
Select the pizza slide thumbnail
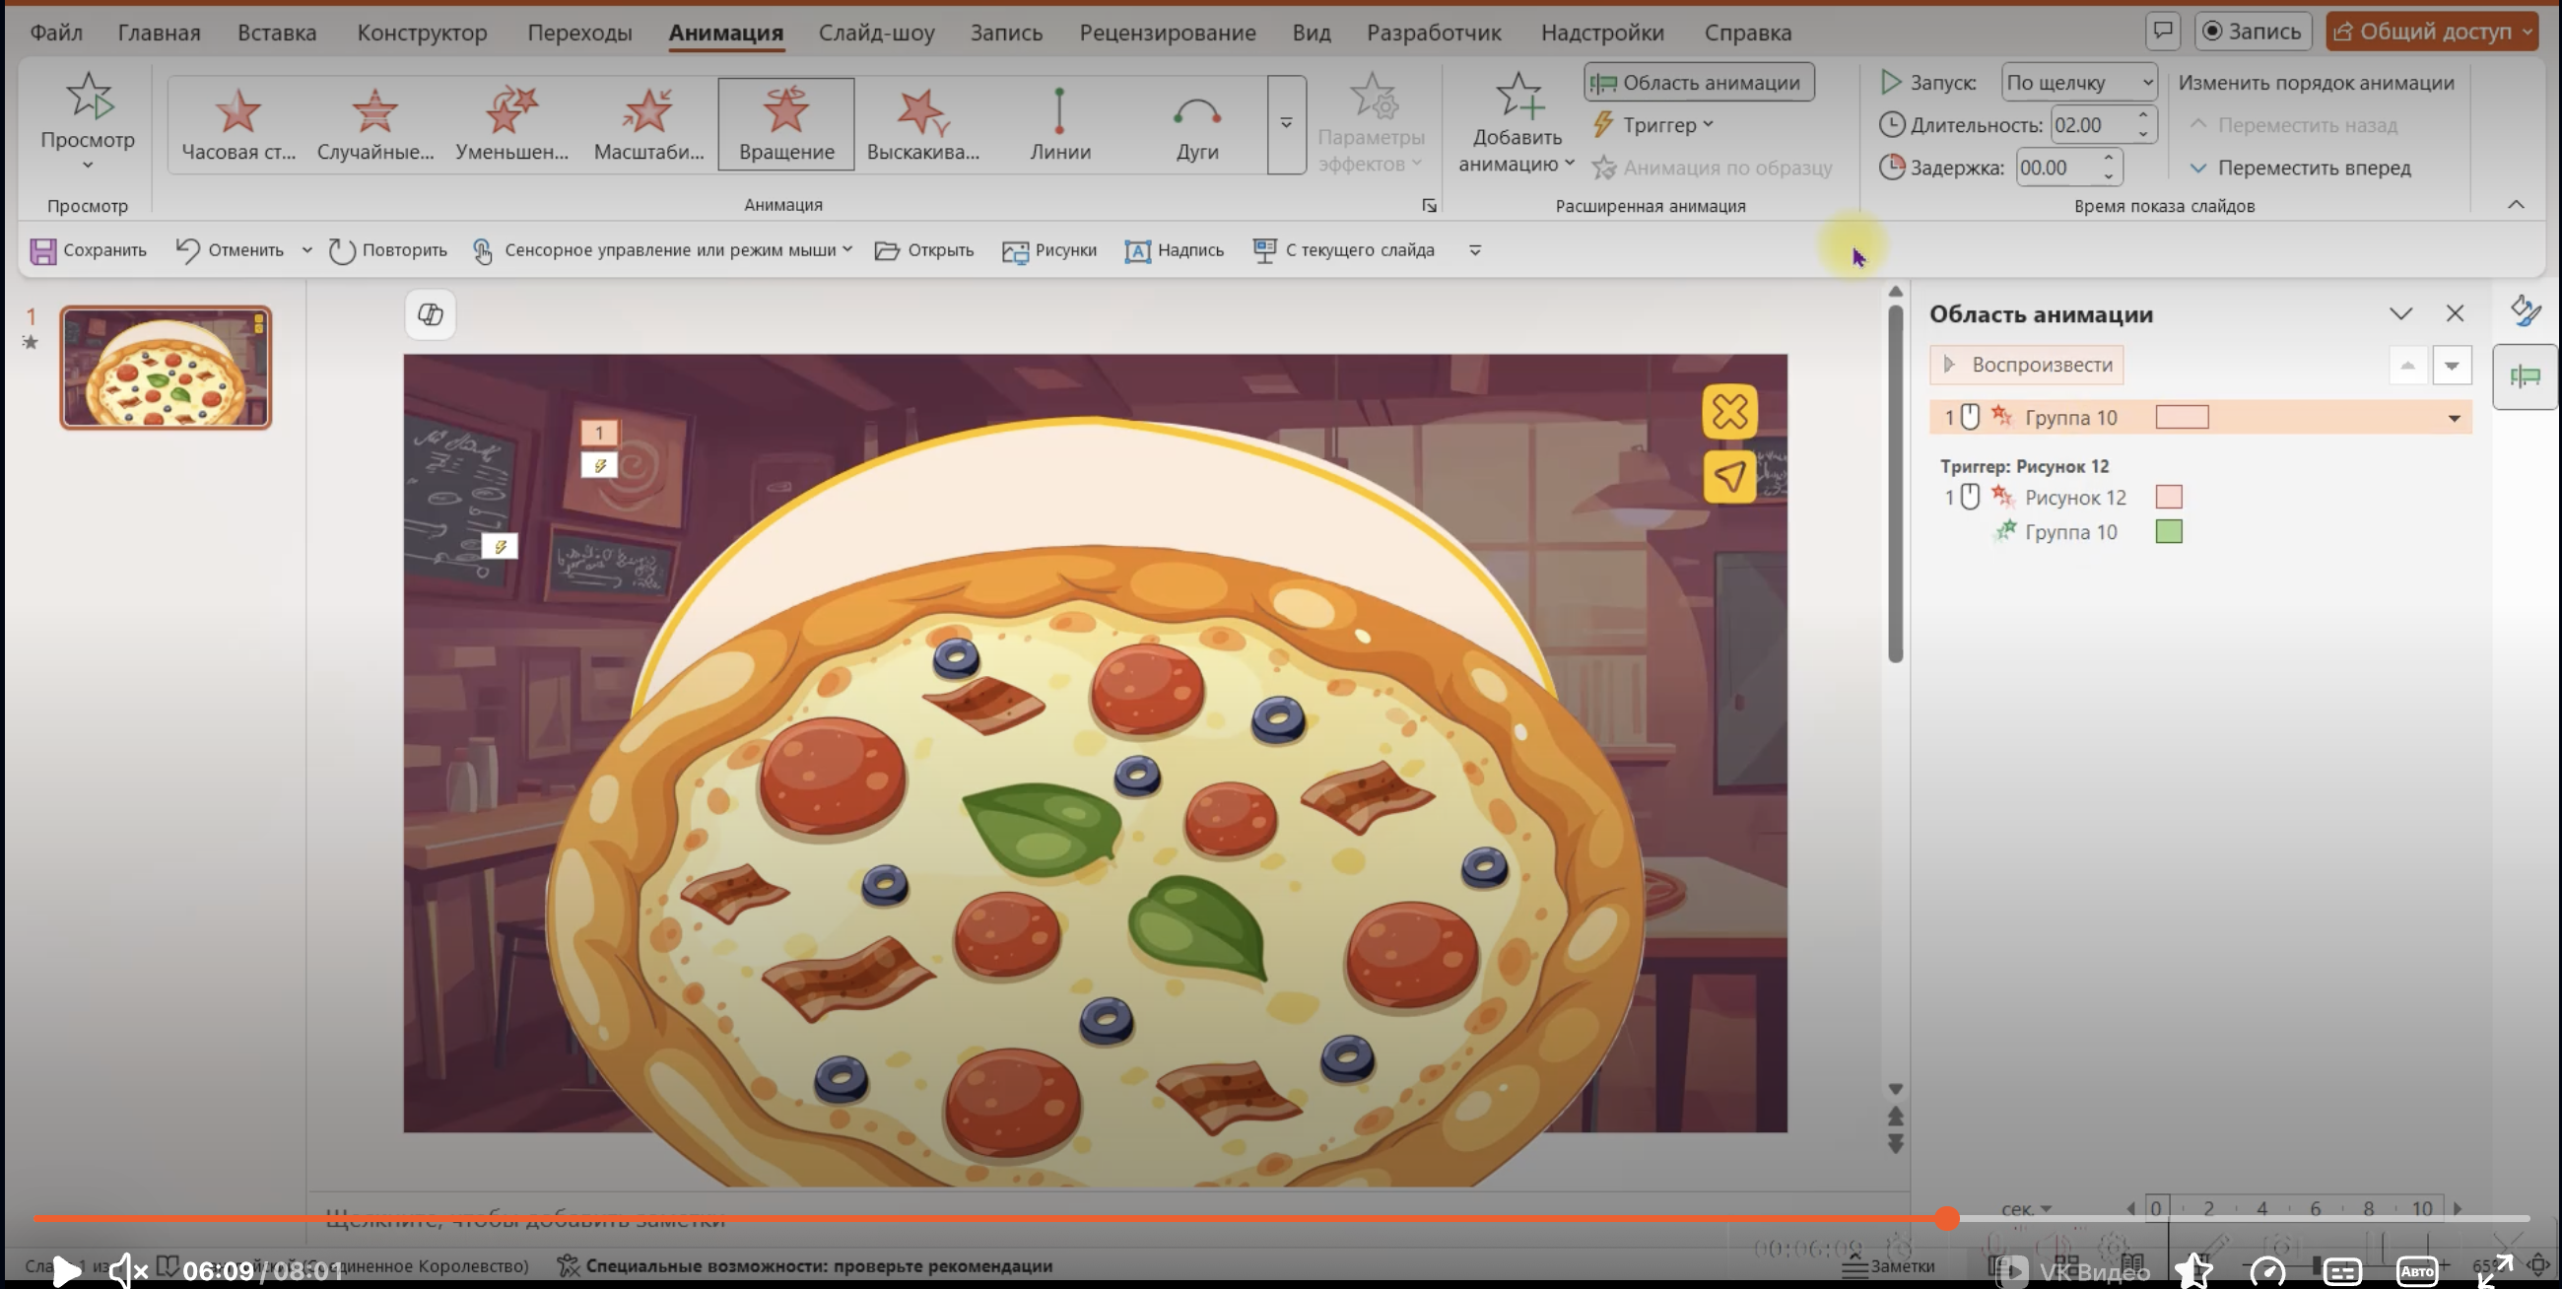pos(166,368)
